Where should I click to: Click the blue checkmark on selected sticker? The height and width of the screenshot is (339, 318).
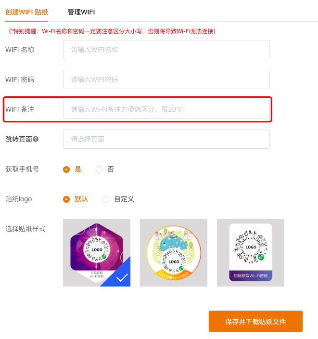click(122, 277)
